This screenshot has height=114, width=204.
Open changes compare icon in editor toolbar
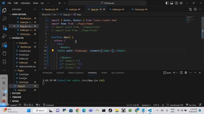coord(191,9)
